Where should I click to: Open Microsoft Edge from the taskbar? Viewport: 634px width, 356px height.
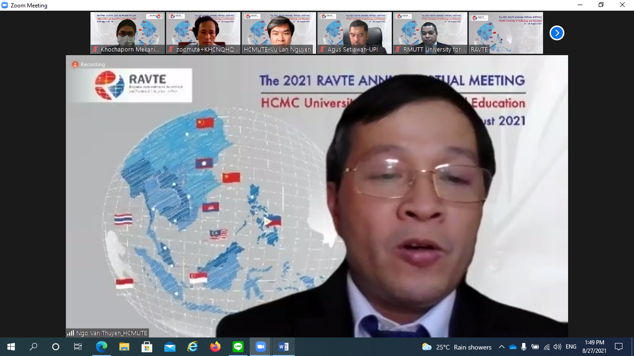click(101, 347)
